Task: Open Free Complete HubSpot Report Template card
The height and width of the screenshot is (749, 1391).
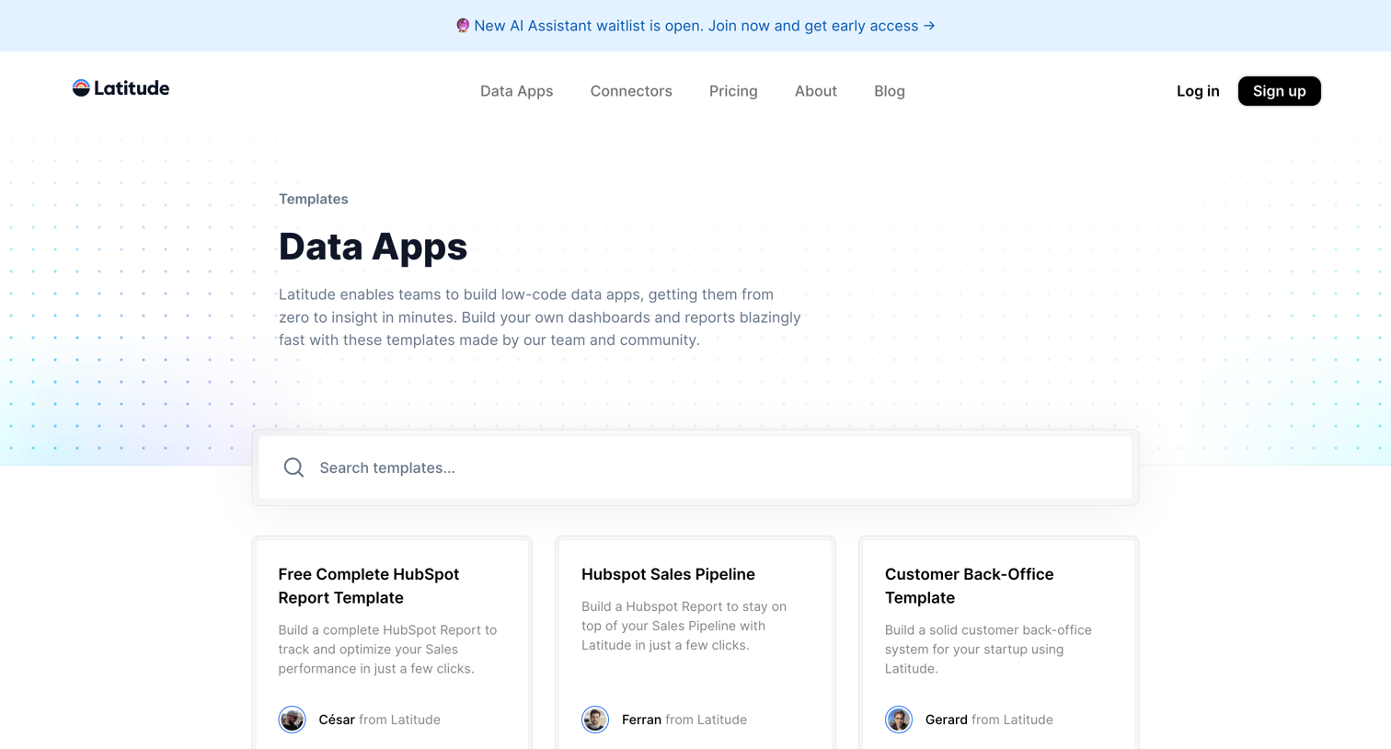Action: point(392,644)
